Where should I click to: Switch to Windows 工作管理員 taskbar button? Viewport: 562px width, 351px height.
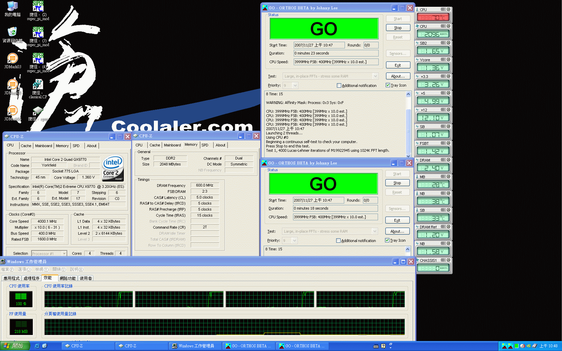tap(195, 346)
